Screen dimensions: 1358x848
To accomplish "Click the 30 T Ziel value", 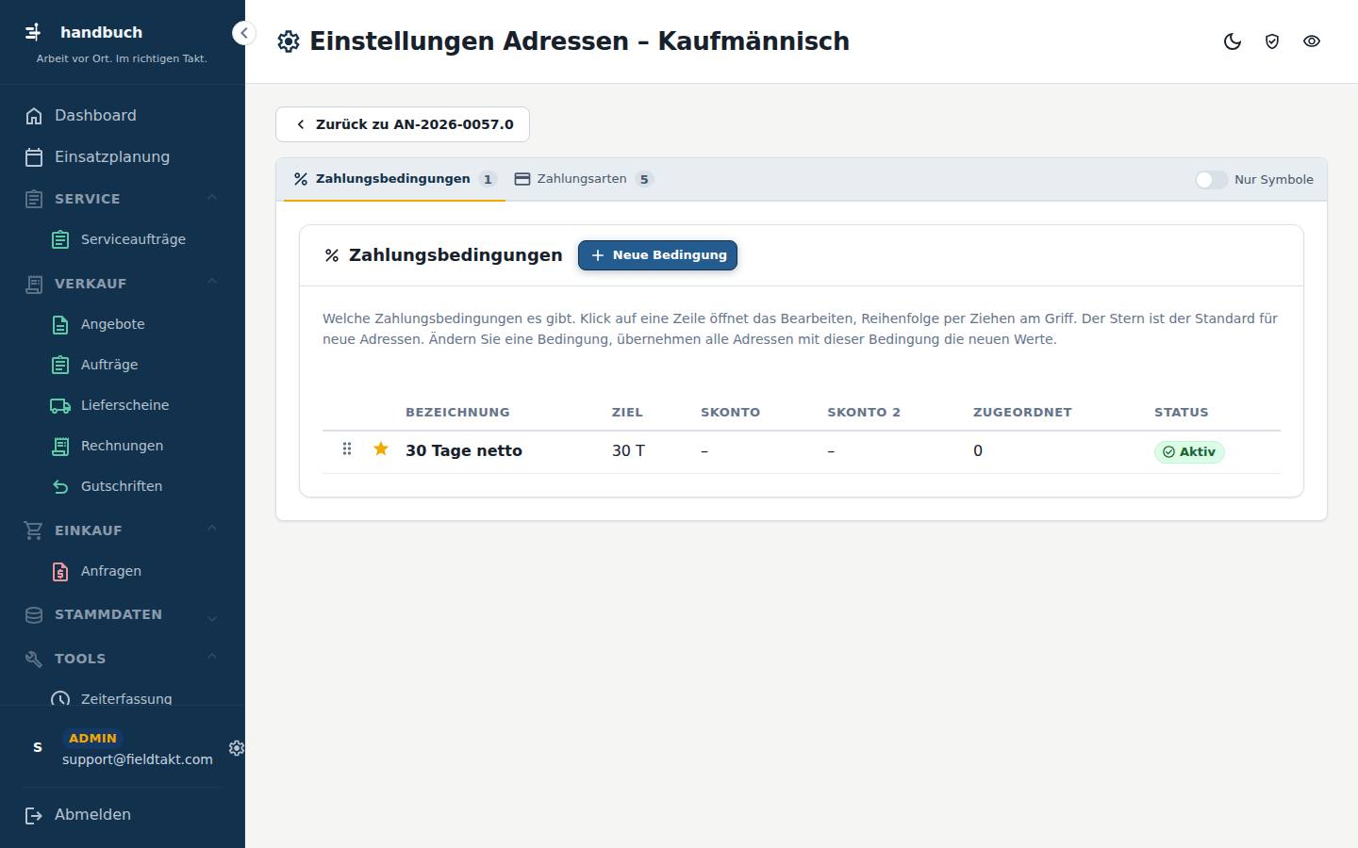I will (x=628, y=450).
